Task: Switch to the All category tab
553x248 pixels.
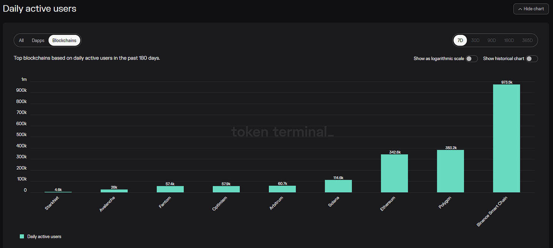Action: point(21,40)
